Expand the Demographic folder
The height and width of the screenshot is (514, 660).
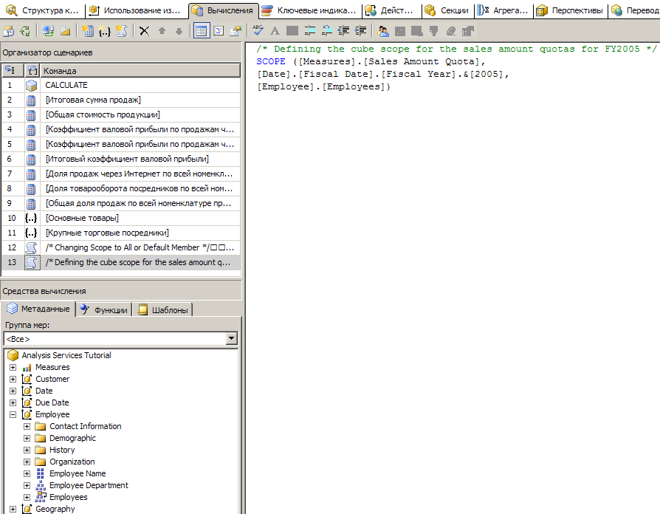click(27, 438)
